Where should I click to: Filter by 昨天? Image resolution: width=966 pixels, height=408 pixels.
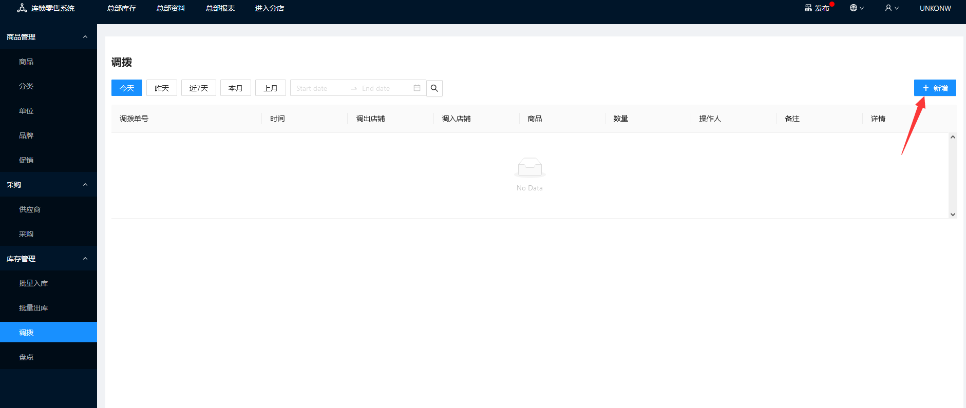(162, 88)
